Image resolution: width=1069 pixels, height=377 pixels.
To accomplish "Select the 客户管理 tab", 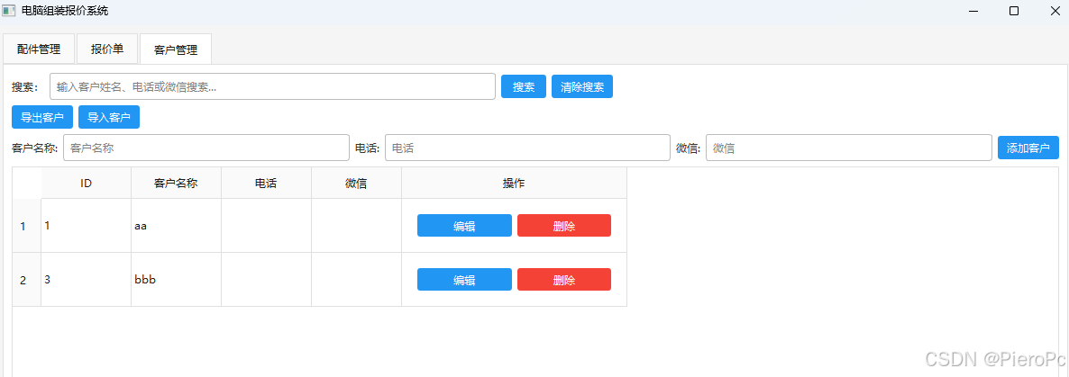I will point(175,49).
